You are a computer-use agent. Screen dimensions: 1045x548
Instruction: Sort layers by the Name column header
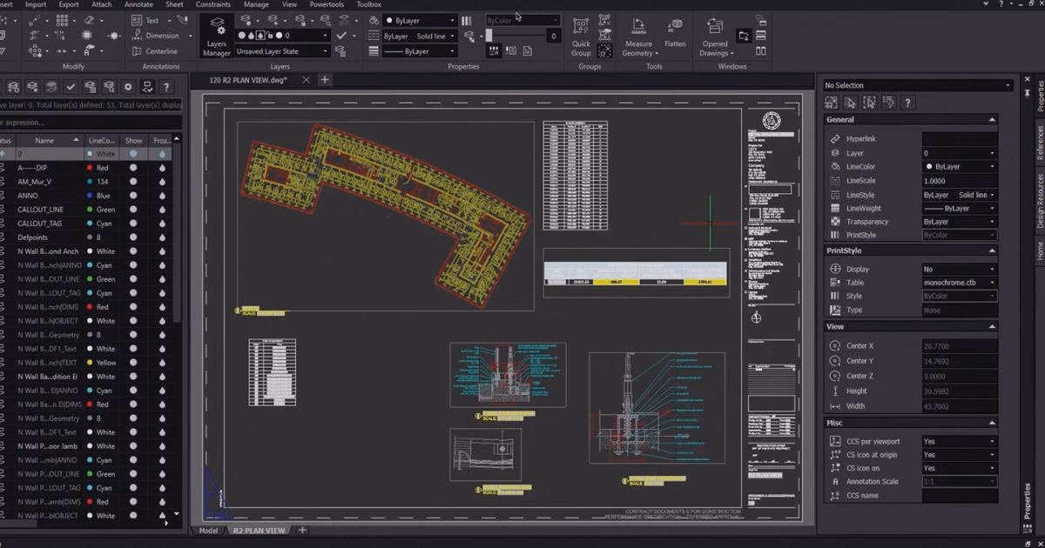[x=44, y=140]
